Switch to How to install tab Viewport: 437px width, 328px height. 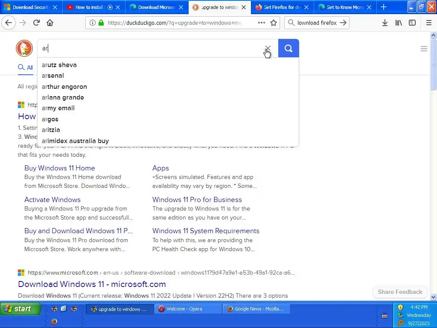93,7
